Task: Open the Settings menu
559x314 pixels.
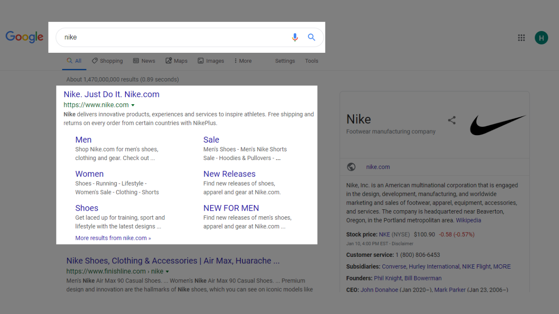Action: (x=285, y=61)
